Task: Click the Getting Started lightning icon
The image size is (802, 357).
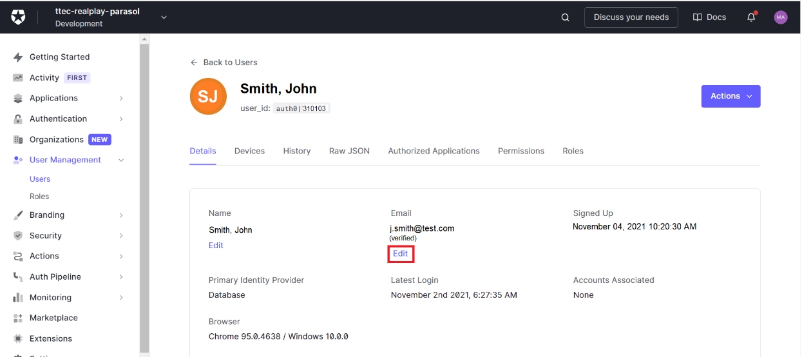Action: (18, 57)
